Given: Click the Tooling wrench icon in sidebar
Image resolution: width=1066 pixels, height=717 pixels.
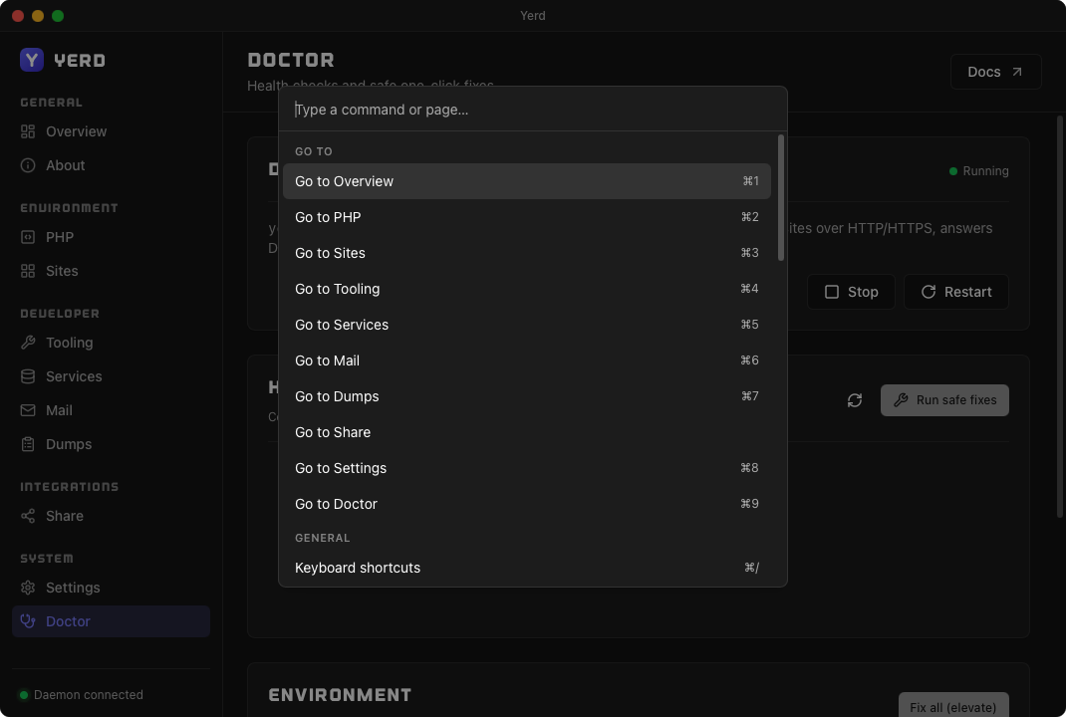Looking at the screenshot, I should 28,343.
